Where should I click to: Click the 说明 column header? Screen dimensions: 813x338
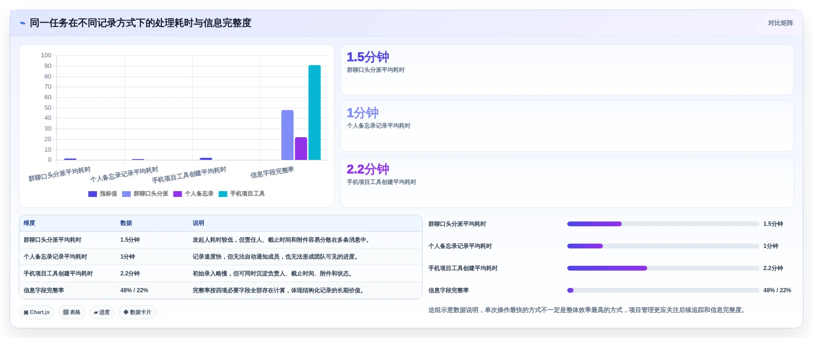point(199,223)
